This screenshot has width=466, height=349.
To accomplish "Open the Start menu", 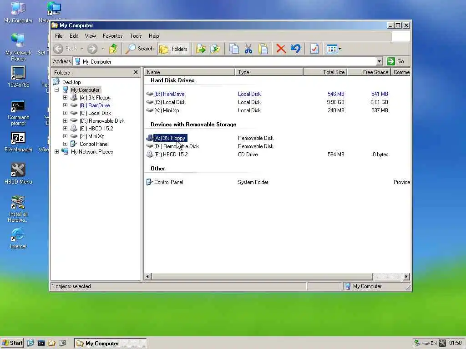I will [12, 343].
